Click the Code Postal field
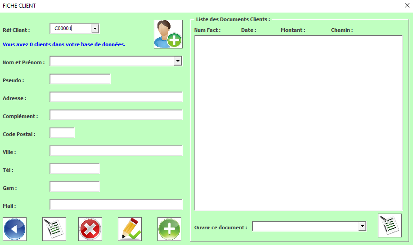This screenshot has height=245, width=413. point(62,133)
